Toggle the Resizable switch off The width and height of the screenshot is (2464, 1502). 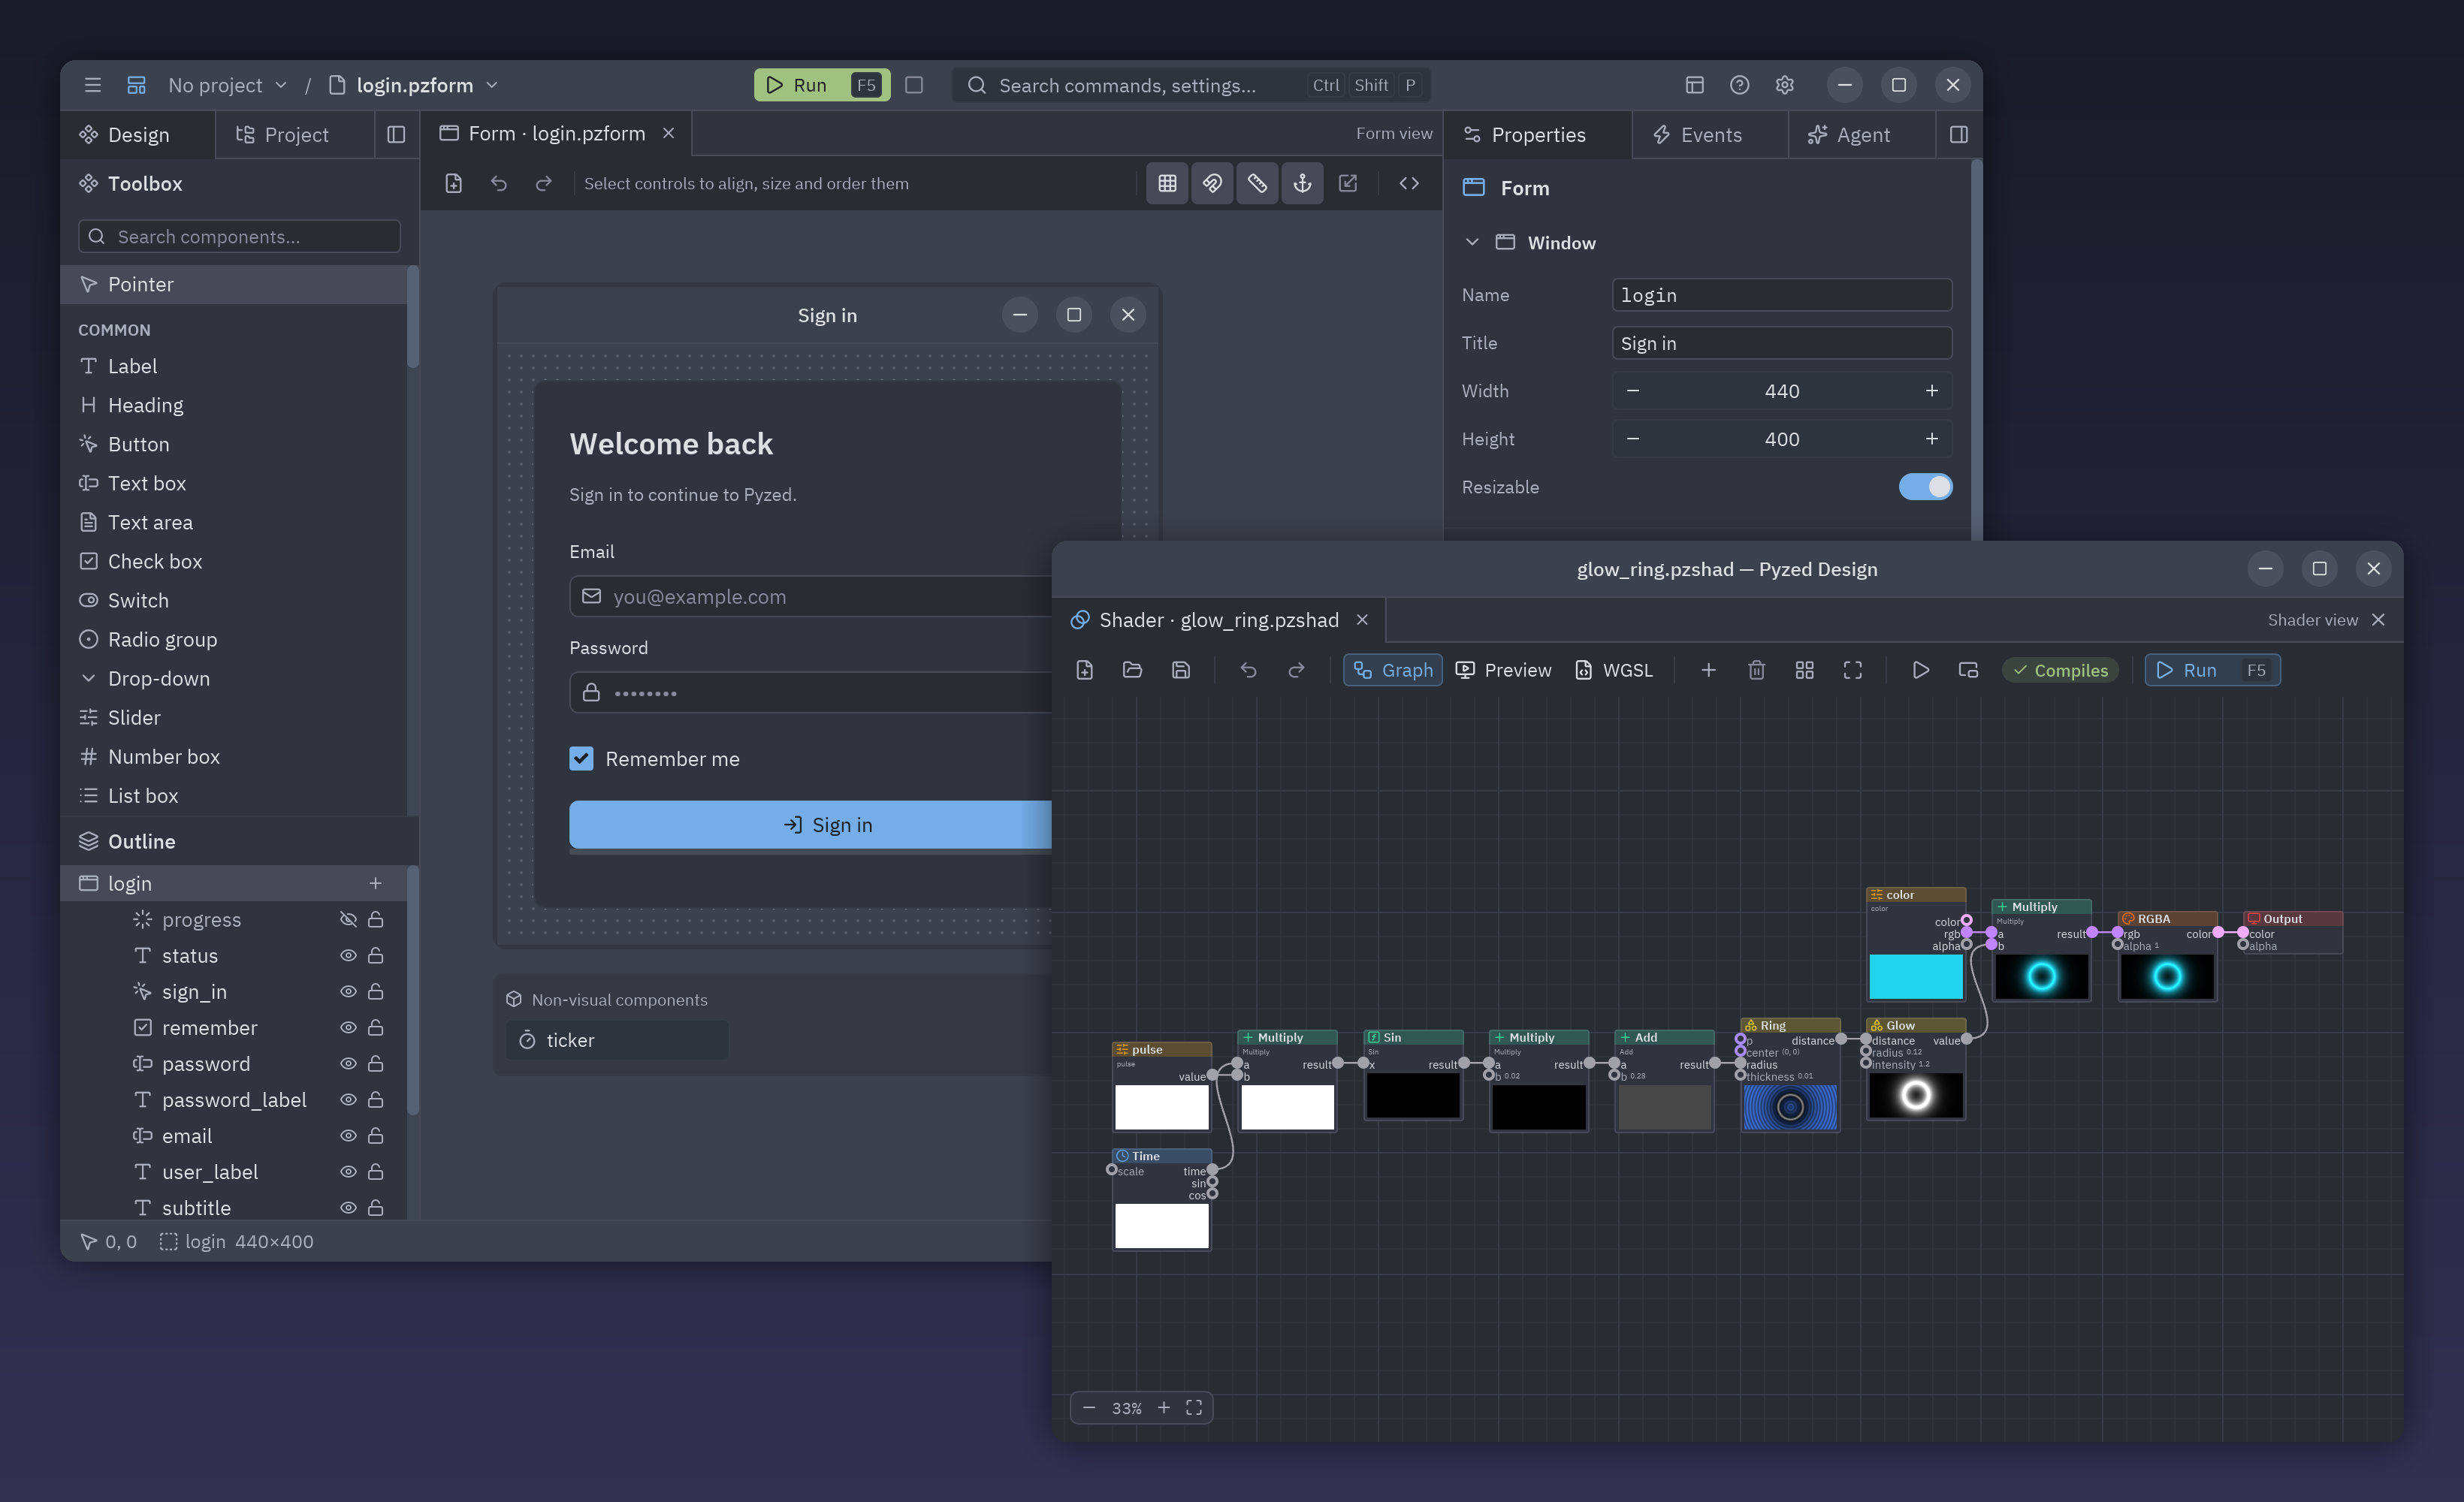[1925, 487]
